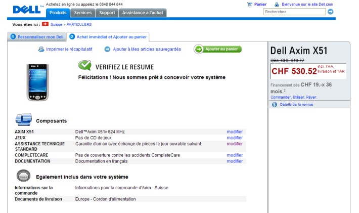359x213 pixels.
Task: Click Garantie d'un an avec échange de pièces text
Action: point(138,144)
